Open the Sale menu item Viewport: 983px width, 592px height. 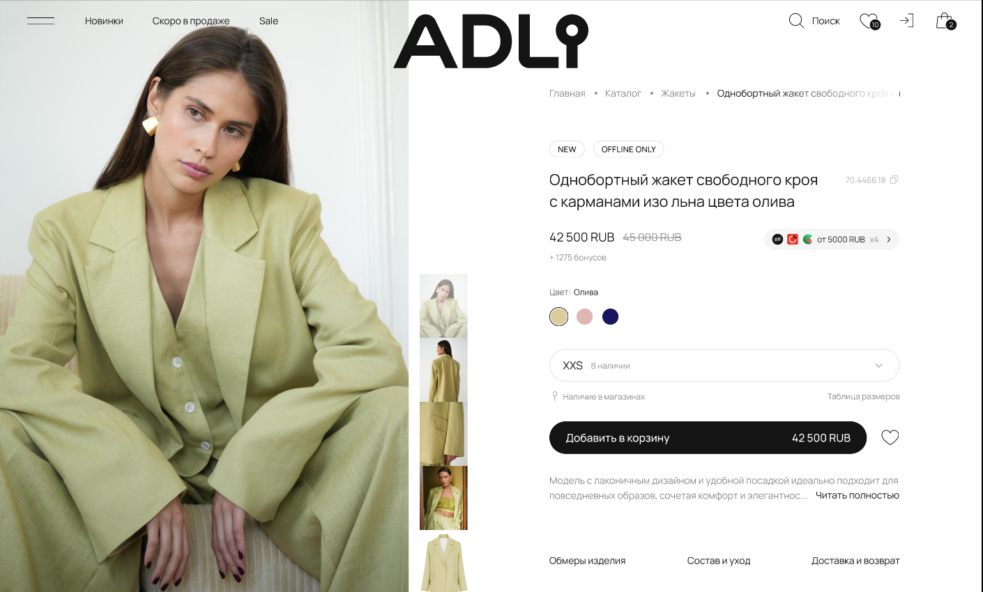click(268, 21)
